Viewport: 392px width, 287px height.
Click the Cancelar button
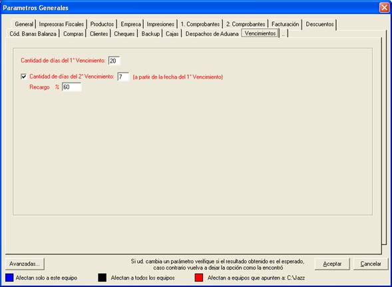pos(371,264)
